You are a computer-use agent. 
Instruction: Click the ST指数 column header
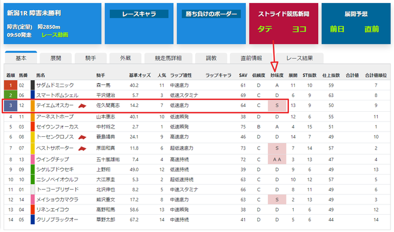point(310,75)
